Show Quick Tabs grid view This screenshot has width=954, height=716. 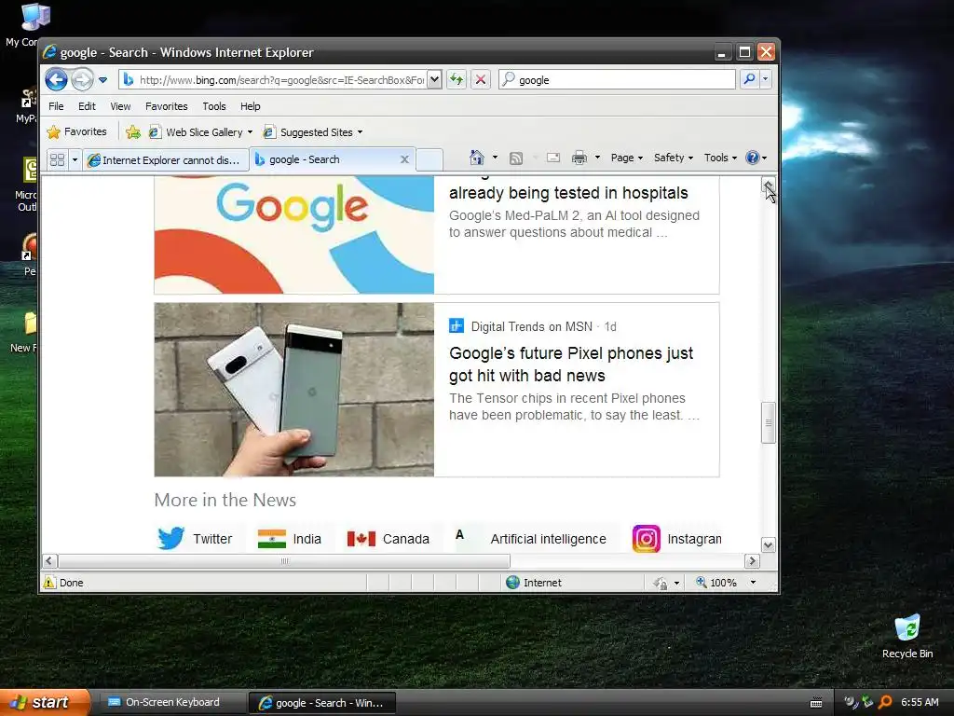[x=57, y=159]
